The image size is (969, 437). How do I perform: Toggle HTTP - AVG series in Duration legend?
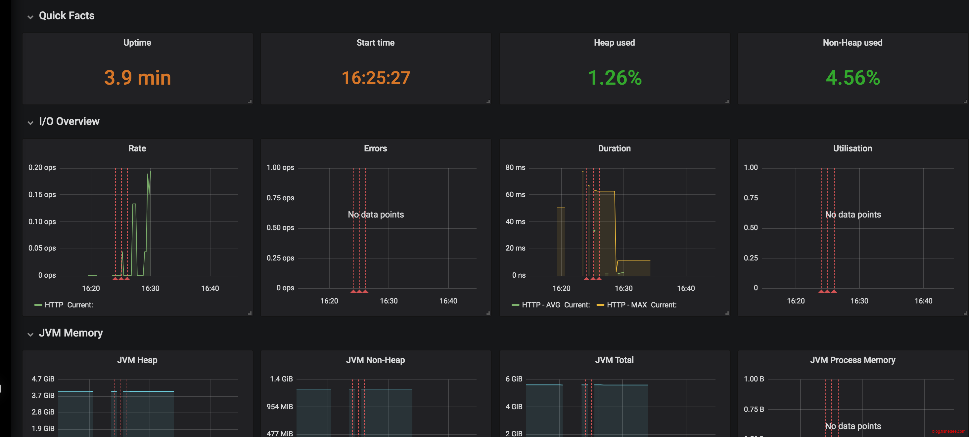[x=540, y=305]
